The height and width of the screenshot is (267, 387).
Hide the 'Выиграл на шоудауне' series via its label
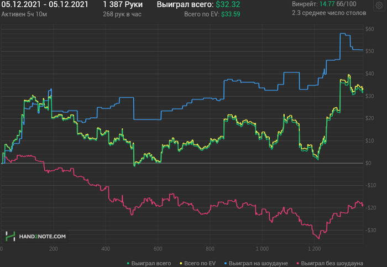click(x=257, y=263)
